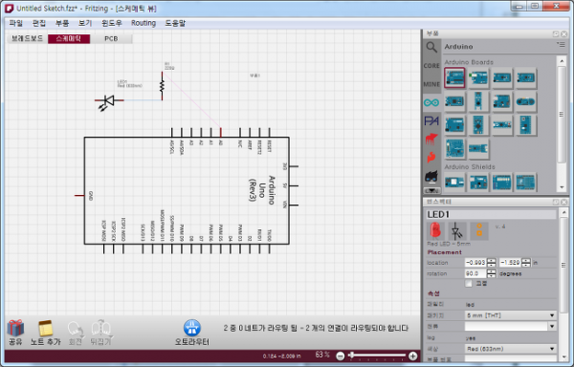Open the Part menu (부품)
This screenshot has height=367, width=574.
pyautogui.click(x=62, y=23)
